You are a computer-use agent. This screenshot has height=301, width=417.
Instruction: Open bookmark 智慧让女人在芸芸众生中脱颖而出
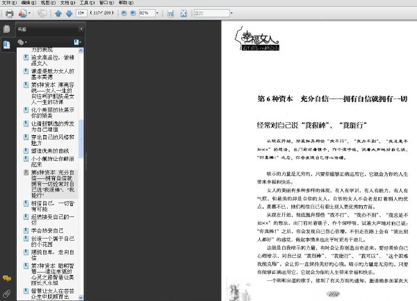[x=52, y=294]
